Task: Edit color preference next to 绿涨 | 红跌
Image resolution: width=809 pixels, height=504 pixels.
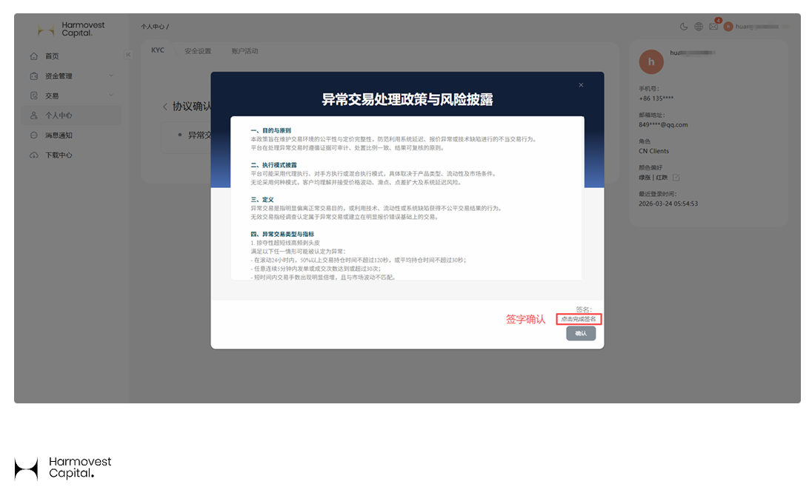Action: (x=676, y=178)
